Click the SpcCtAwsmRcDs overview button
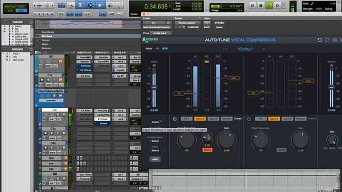This screenshot has width=342, height=192. tap(51, 101)
